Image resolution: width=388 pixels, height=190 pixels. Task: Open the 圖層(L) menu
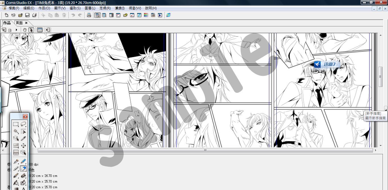click(x=90, y=8)
